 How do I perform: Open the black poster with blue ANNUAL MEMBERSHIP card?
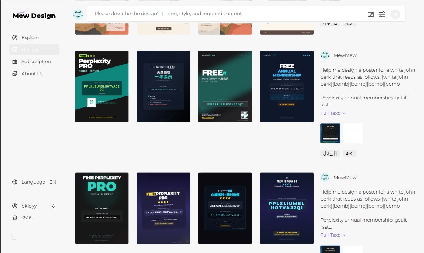(225, 208)
